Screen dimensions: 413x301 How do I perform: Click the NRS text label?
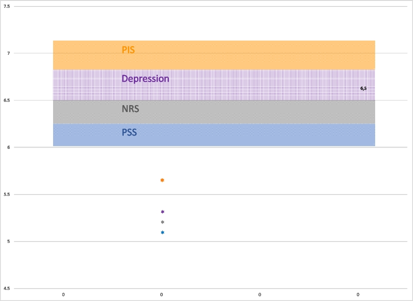pyautogui.click(x=130, y=109)
